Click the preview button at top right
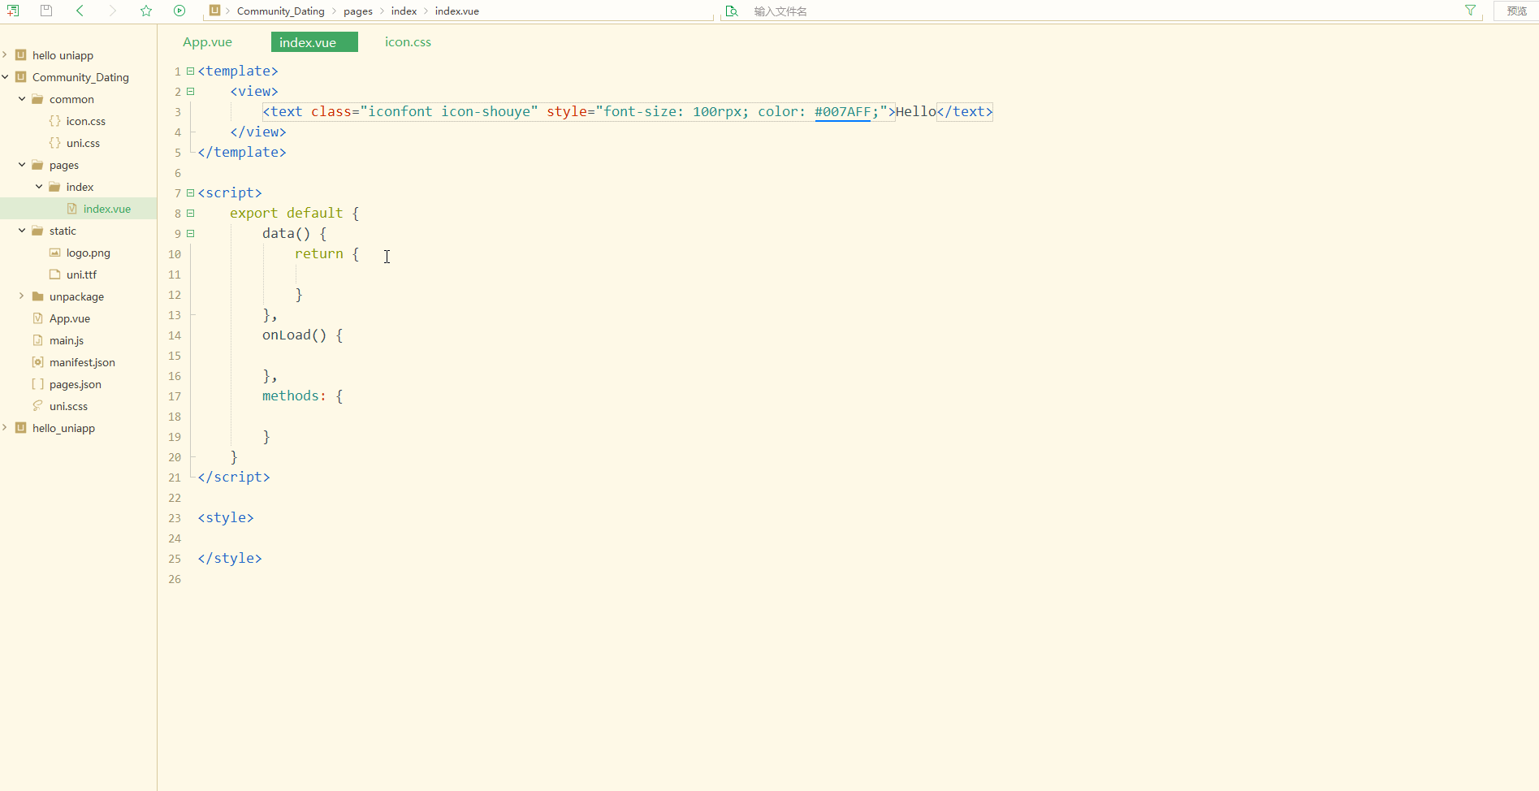The height and width of the screenshot is (791, 1539). (x=1516, y=11)
